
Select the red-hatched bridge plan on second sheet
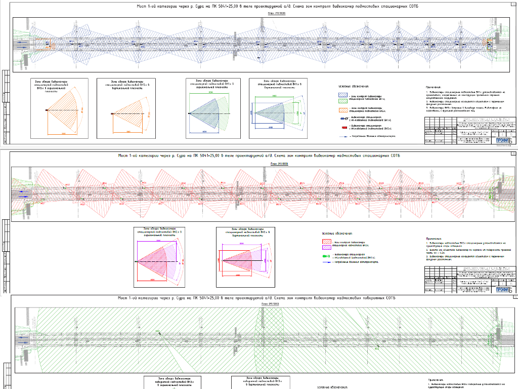[x=263, y=194]
